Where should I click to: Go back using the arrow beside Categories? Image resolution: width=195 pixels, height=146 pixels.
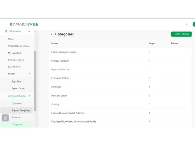click(x=51, y=34)
